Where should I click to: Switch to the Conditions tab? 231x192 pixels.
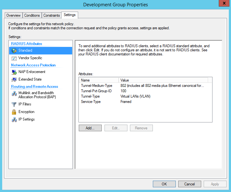pos(32,15)
